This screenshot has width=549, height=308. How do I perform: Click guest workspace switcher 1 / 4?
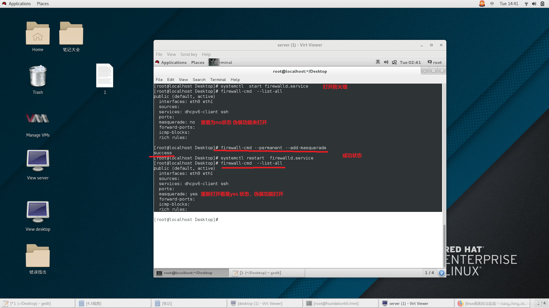point(429,273)
